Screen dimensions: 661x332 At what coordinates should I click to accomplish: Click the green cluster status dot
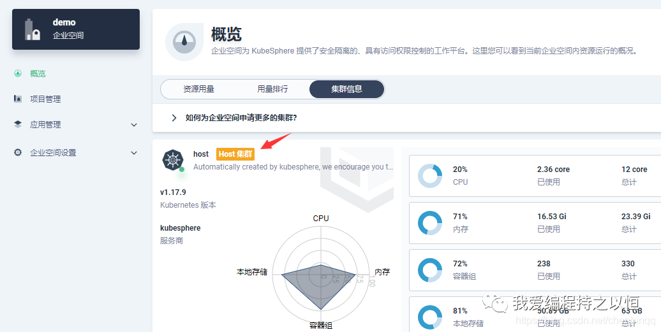click(x=182, y=169)
